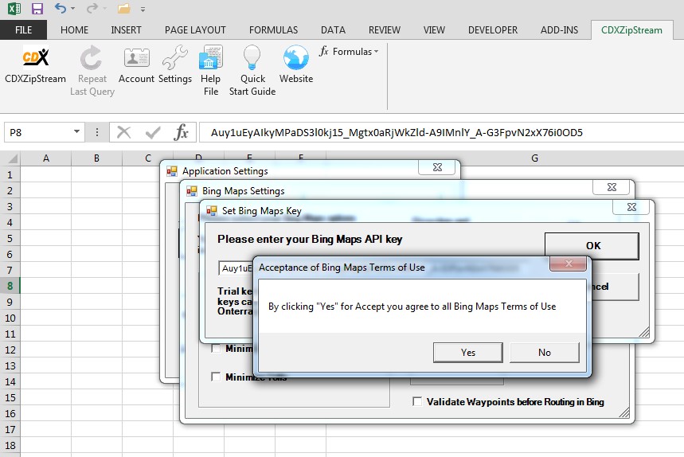Select column A header
Viewport: 684px width, 457px height.
coord(46,158)
